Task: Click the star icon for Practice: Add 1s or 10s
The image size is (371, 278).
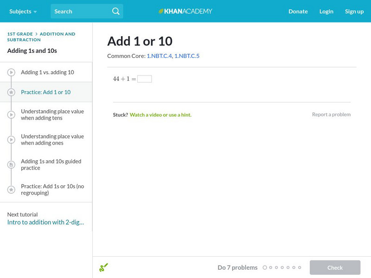Action: (11, 189)
